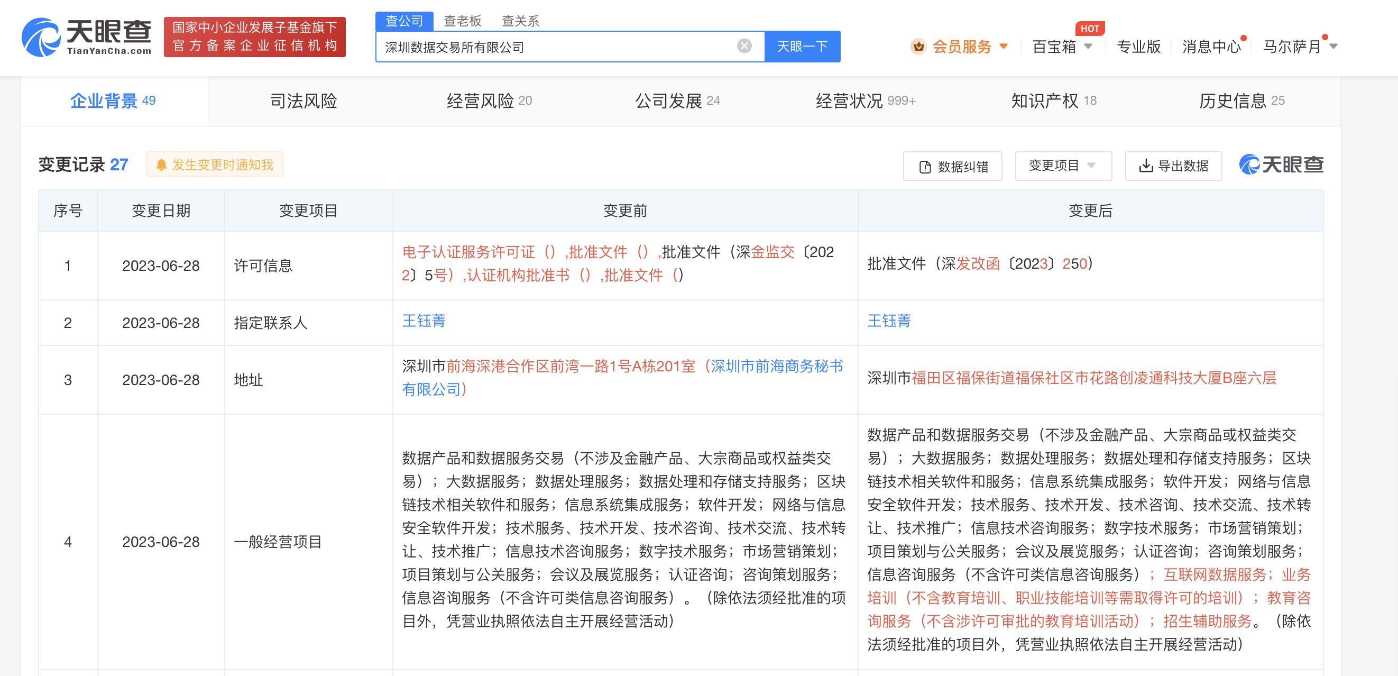1398x676 pixels.
Task: Switch to the 查关系 search tab
Action: click(x=520, y=21)
